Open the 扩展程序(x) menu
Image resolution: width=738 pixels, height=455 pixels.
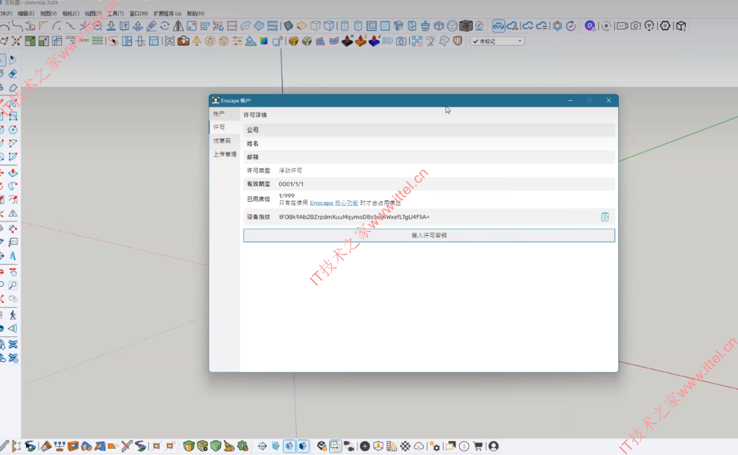(x=167, y=14)
